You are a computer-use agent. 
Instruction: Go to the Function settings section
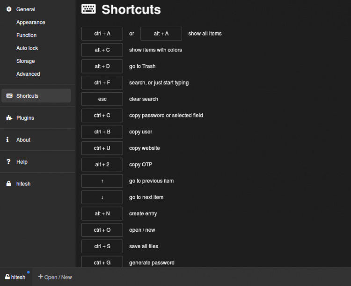pyautogui.click(x=26, y=35)
